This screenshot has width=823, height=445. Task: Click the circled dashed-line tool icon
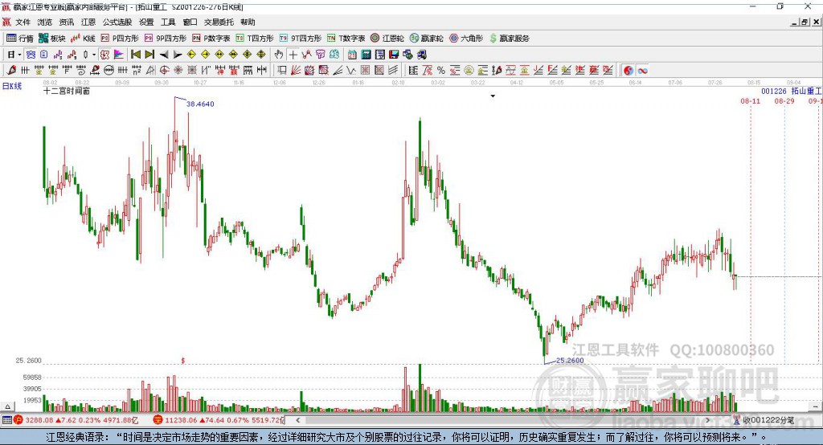point(109,71)
